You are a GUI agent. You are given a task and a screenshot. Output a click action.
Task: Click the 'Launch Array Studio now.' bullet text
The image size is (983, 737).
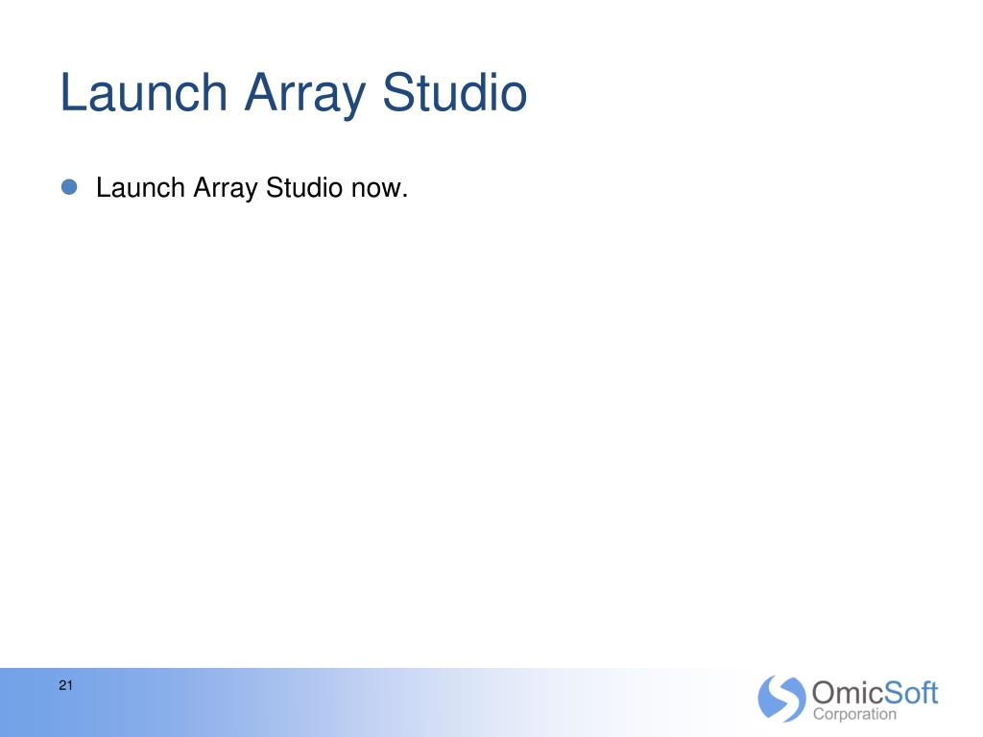pyautogui.click(x=252, y=188)
